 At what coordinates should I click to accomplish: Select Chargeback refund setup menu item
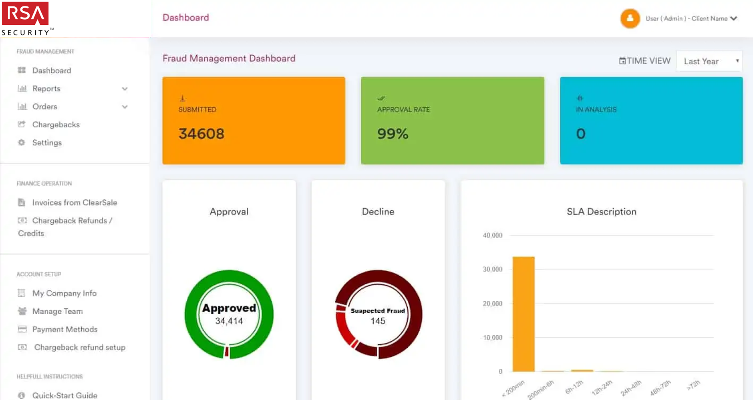coord(79,347)
